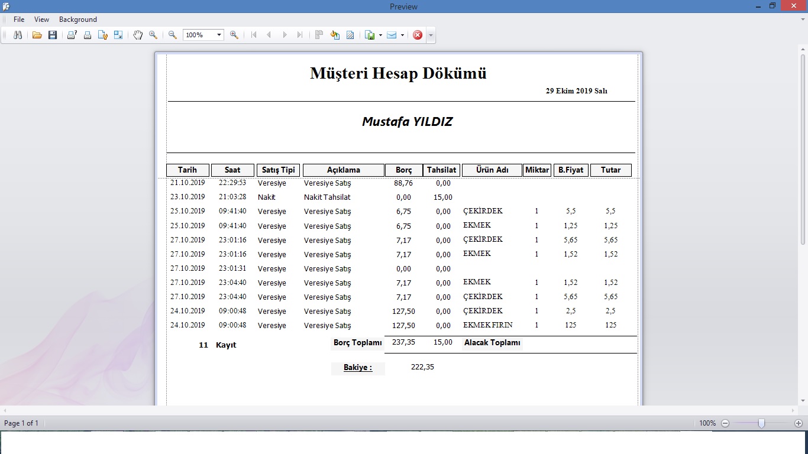
Task: Save the document with floppy disk icon
Action: pyautogui.click(x=53, y=35)
